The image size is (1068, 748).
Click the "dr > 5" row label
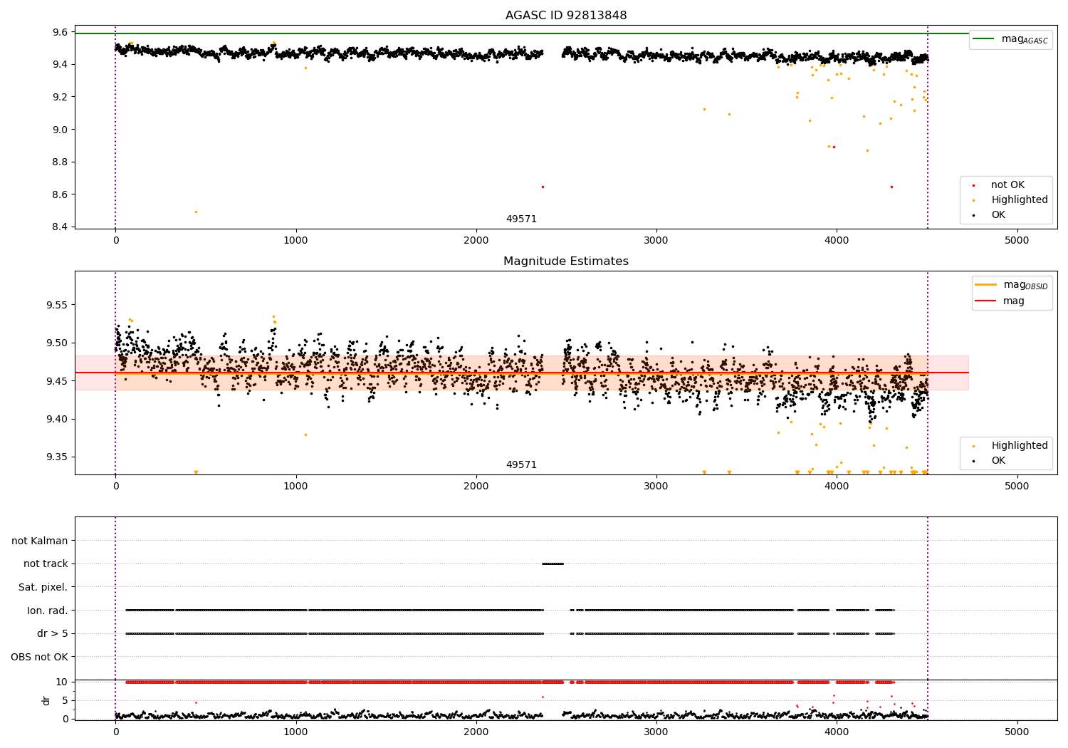click(x=53, y=634)
